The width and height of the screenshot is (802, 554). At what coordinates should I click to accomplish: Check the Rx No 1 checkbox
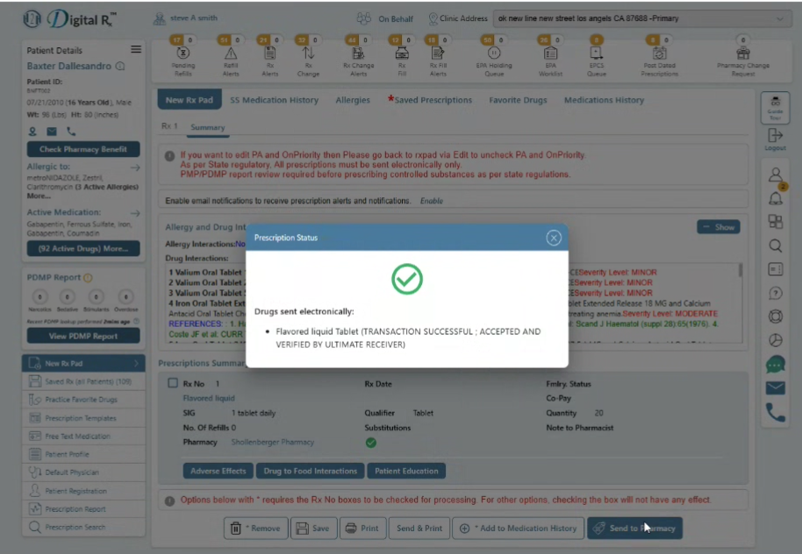point(173,383)
